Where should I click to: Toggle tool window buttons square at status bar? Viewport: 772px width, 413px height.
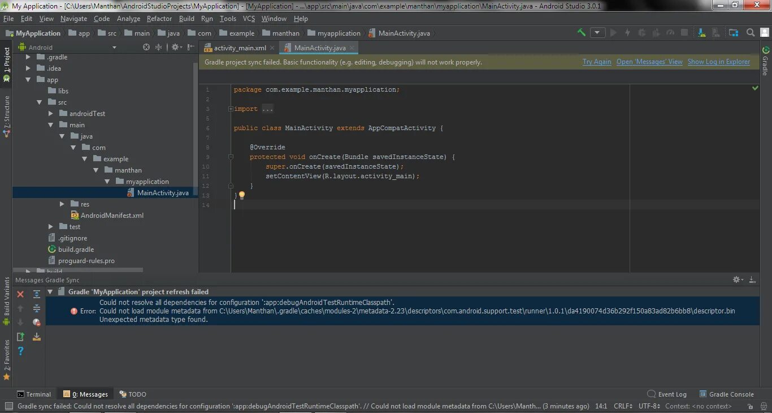[8, 406]
